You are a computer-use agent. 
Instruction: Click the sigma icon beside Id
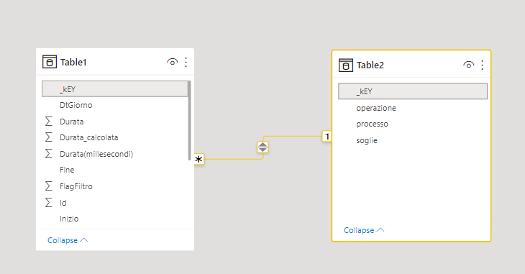click(x=49, y=203)
